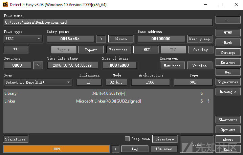243x155 pixels.
Task: Maximize the Detect It Easy window
Action: 221,4
